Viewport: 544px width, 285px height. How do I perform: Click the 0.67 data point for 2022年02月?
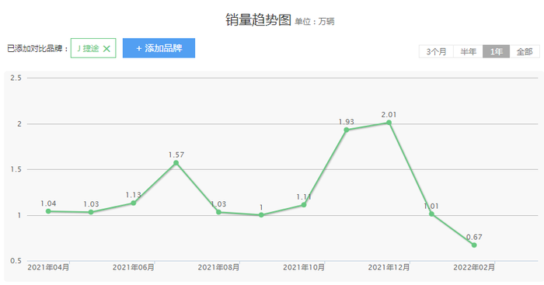(474, 245)
